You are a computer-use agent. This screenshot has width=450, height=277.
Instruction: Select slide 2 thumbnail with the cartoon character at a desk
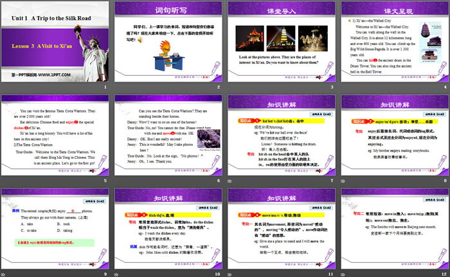click(168, 42)
